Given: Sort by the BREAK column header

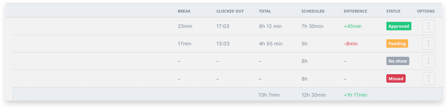Looking at the screenshot, I should [x=184, y=11].
